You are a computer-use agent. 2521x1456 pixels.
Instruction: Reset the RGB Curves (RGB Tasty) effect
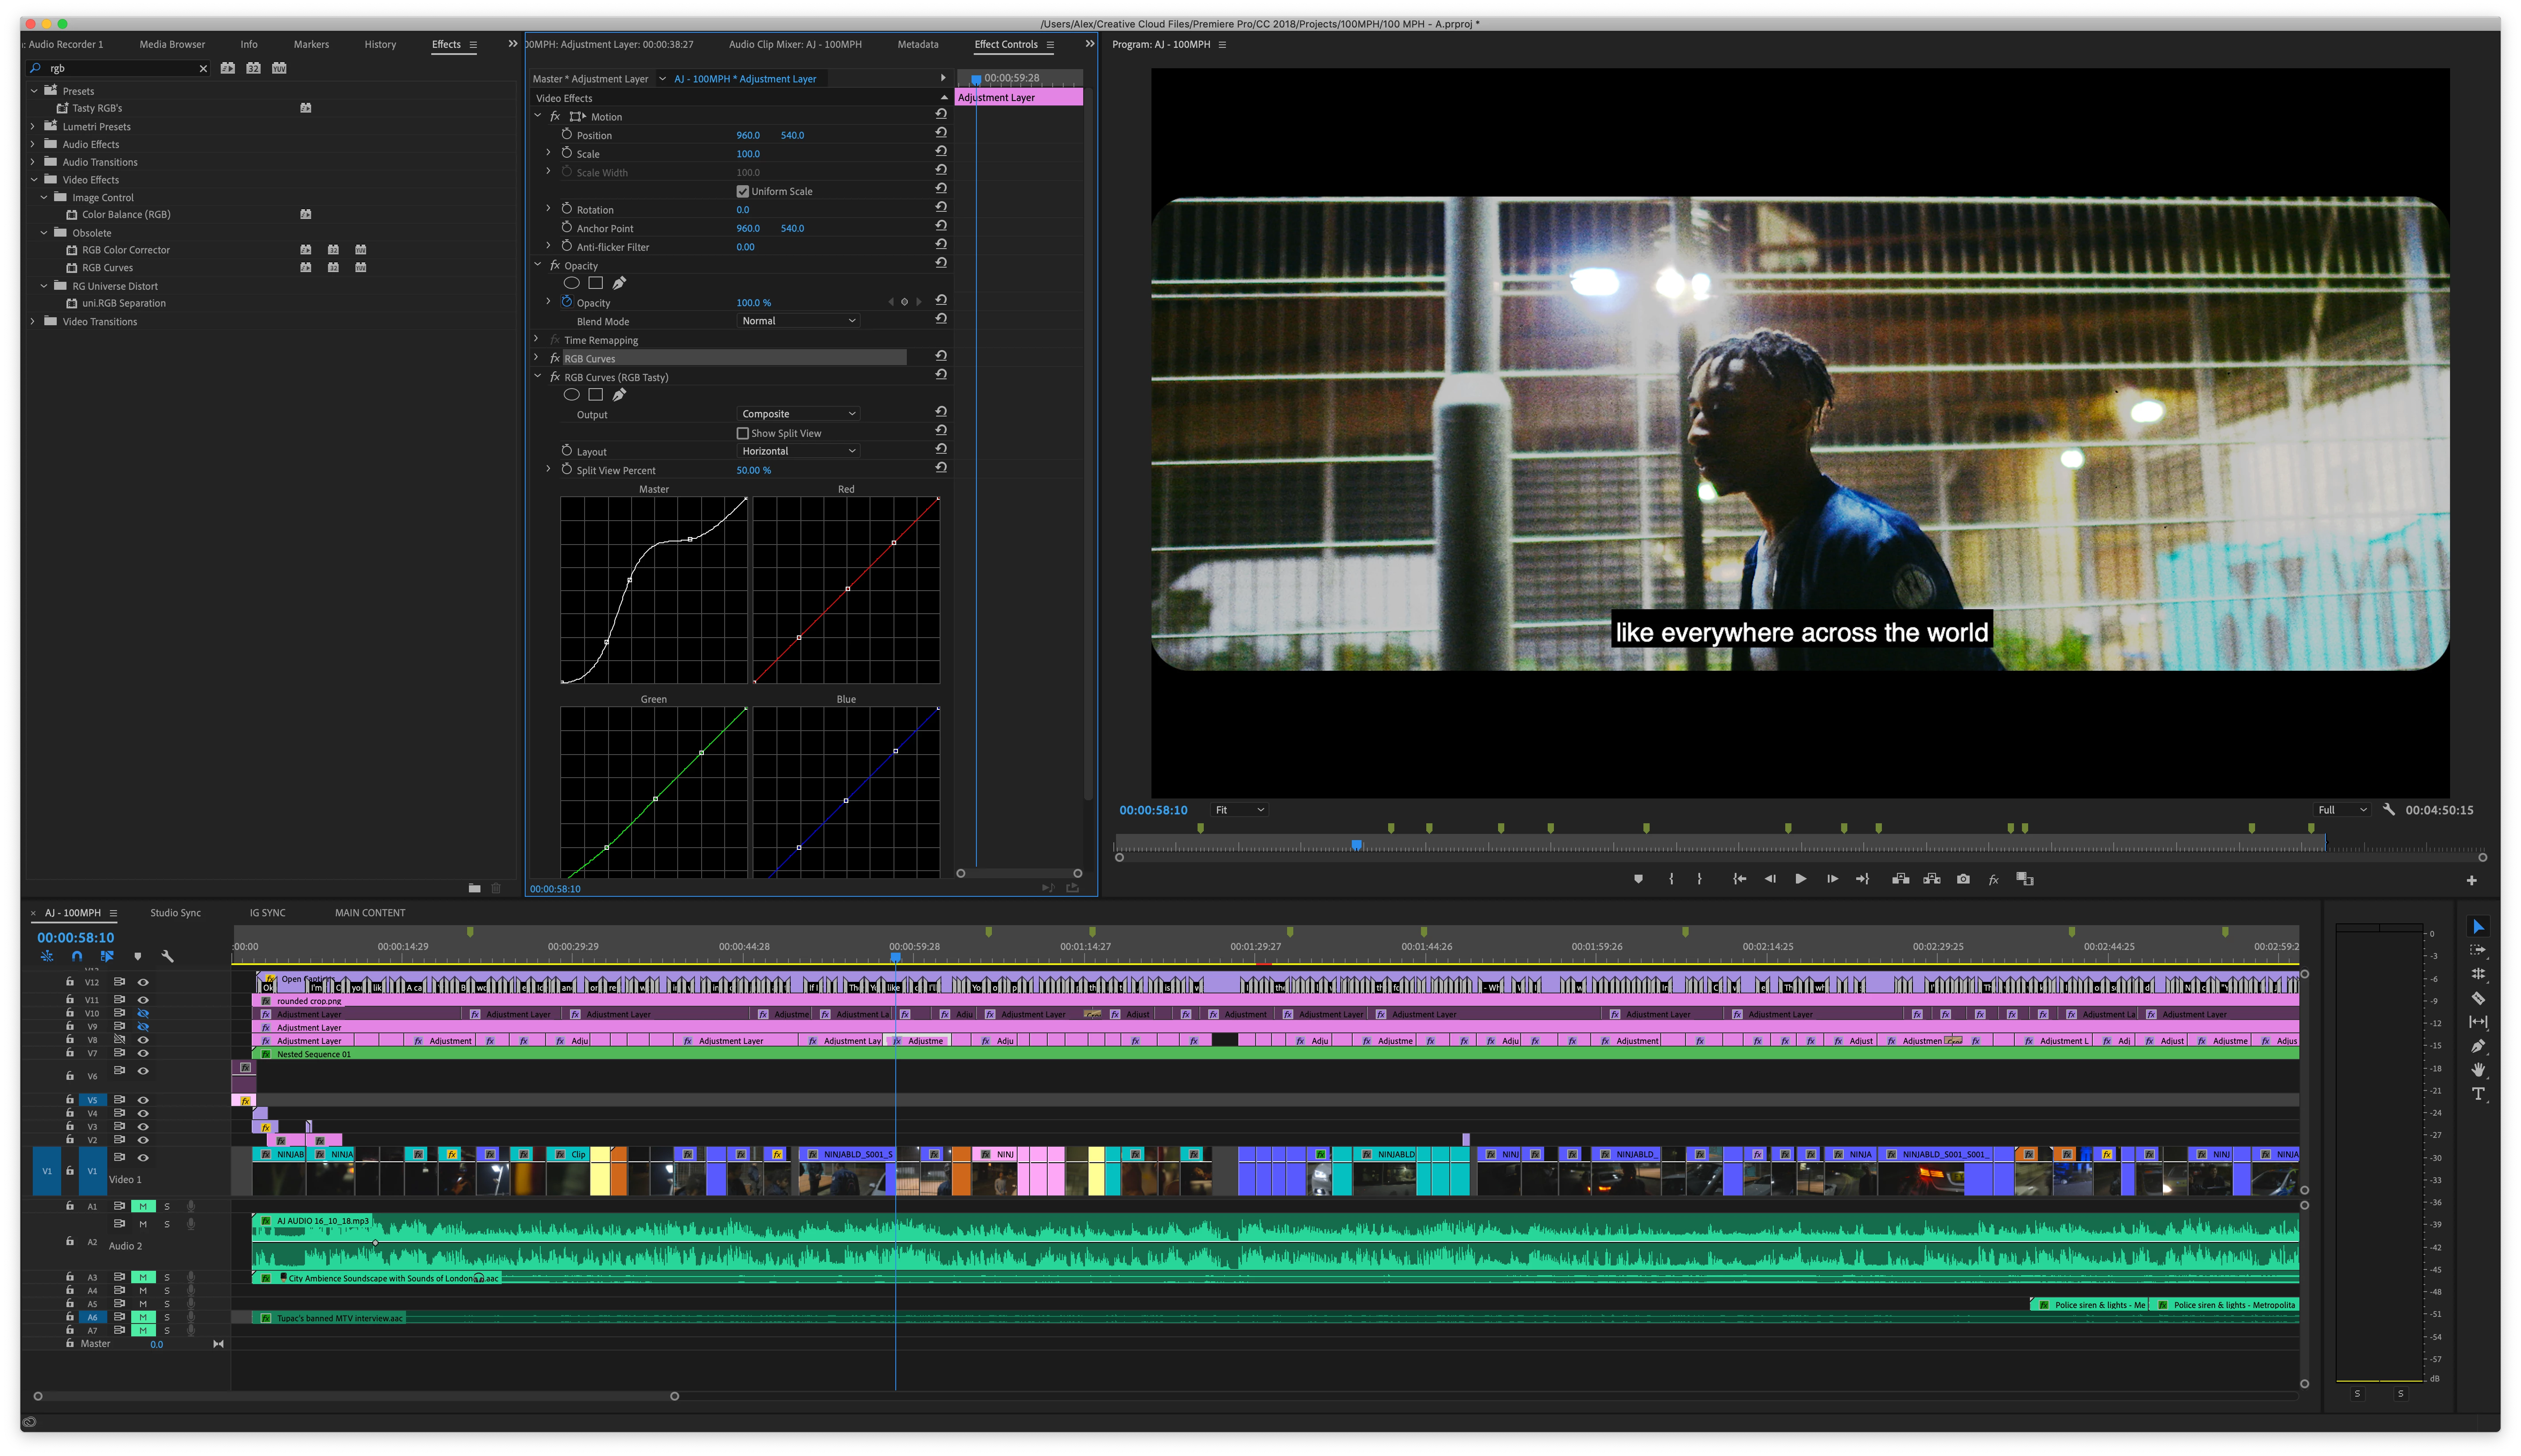(941, 375)
